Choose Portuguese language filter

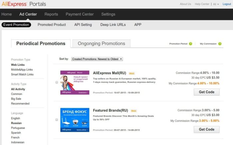pyautogui.click(x=18, y=128)
